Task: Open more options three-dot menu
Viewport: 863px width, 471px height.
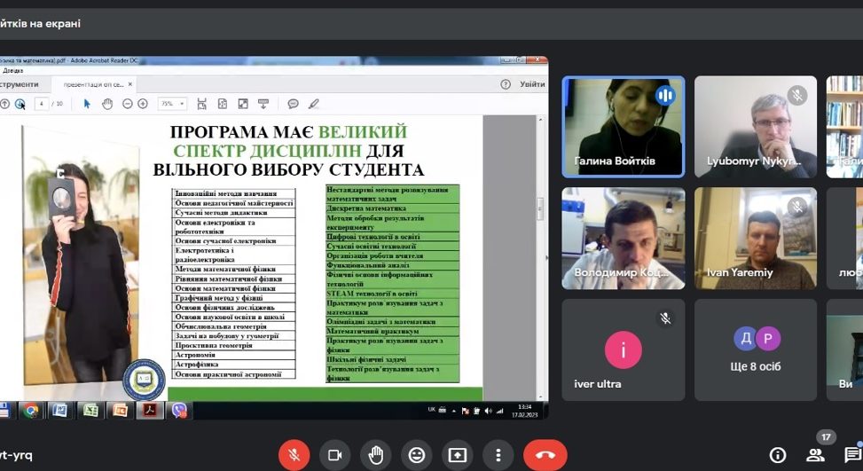Action: pyautogui.click(x=498, y=455)
